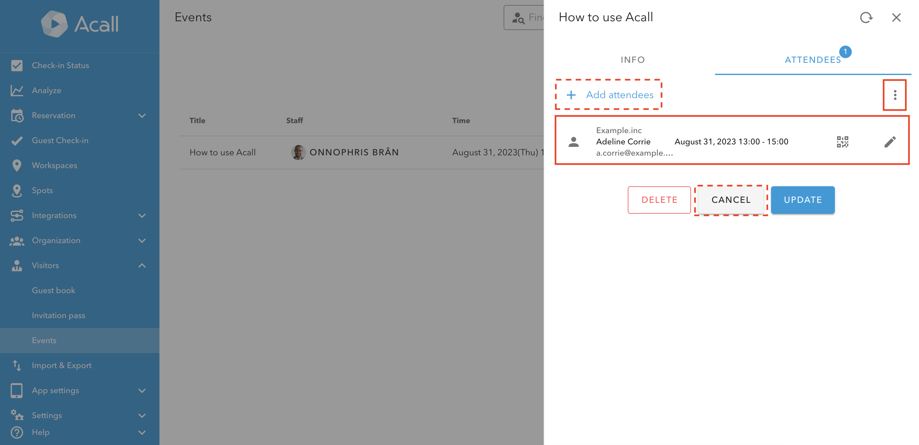Expand the App settings submenu

point(142,391)
